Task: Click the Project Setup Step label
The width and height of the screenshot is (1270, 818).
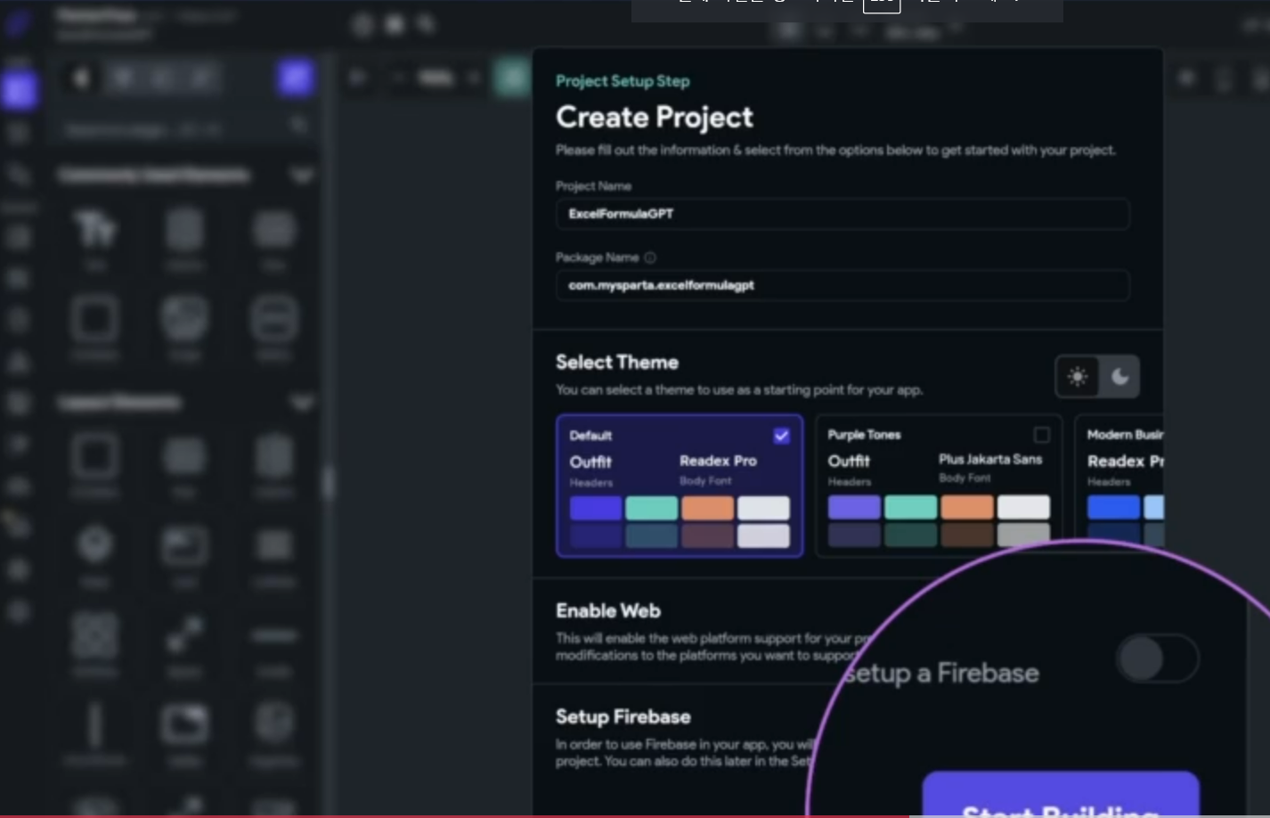Action: tap(623, 81)
